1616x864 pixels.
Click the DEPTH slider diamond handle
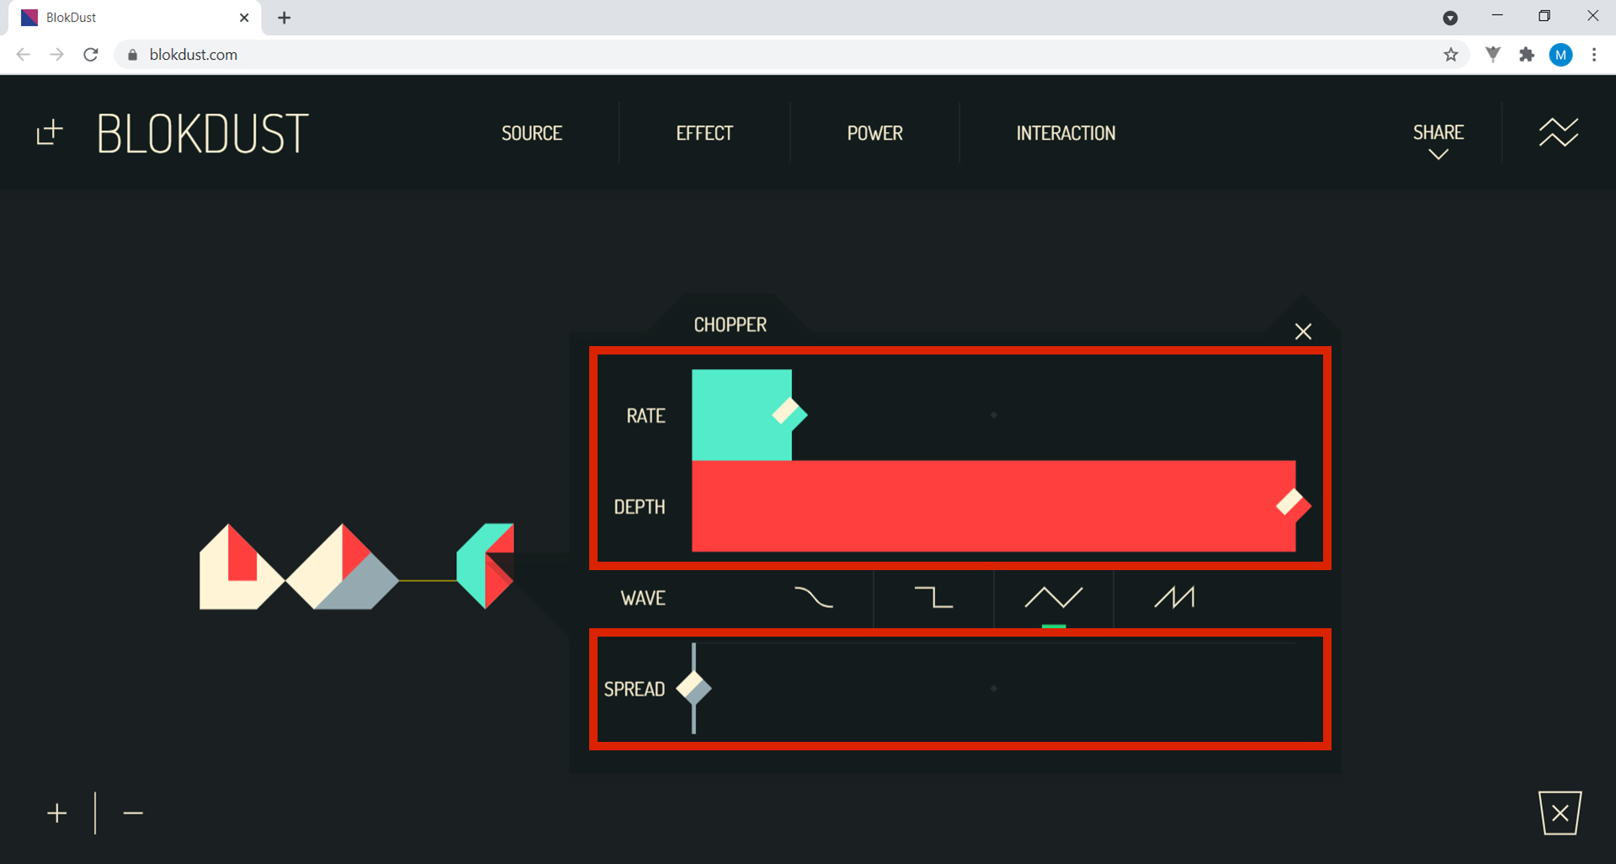[1294, 504]
